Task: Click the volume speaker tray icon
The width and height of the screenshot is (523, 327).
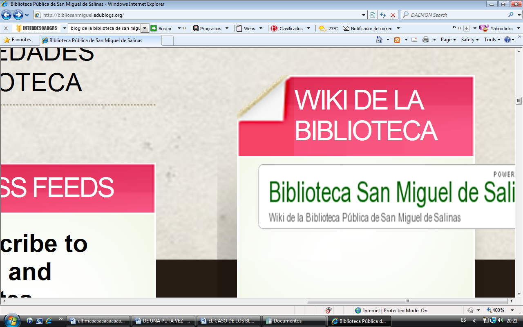Action: pyautogui.click(x=501, y=320)
